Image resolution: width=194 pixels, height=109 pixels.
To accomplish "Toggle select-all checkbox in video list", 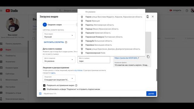I will [x=34, y=38].
